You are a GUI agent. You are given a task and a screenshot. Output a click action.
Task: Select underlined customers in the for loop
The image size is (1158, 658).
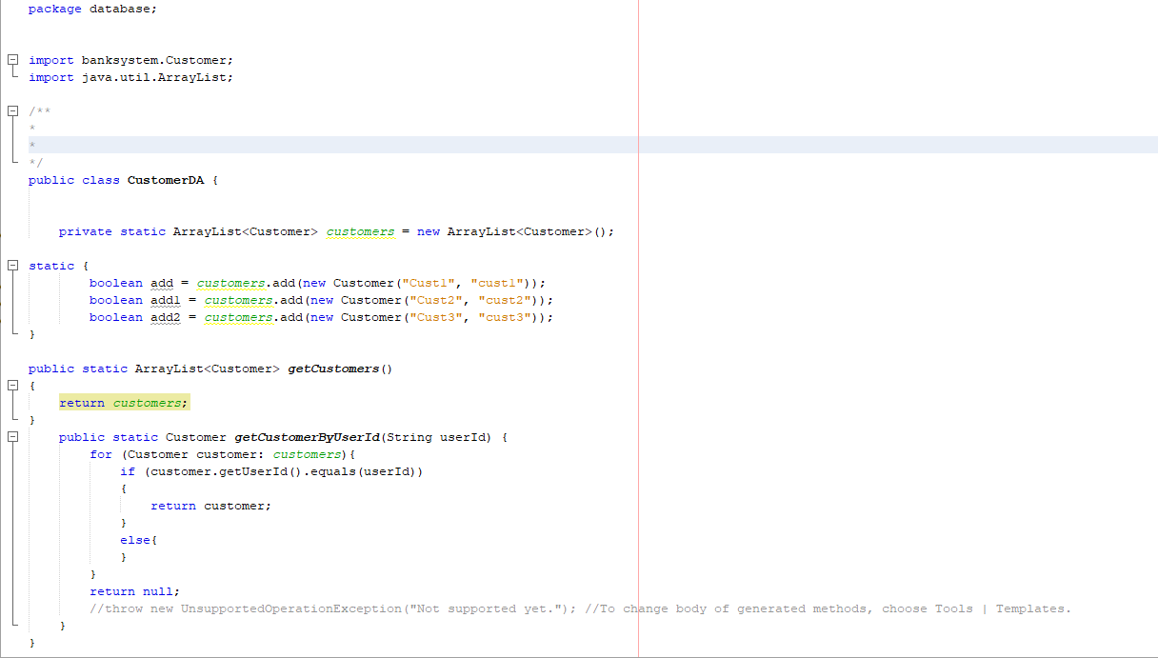307,453
